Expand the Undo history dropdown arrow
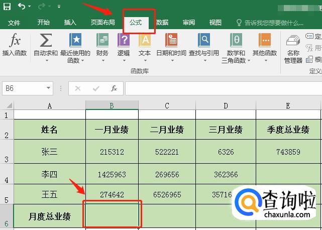This screenshot has width=322, height=230. coord(30,7)
